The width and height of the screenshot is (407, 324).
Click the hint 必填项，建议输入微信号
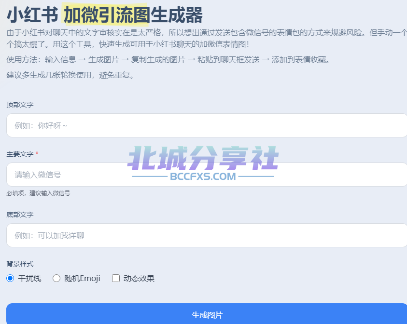[38, 193]
